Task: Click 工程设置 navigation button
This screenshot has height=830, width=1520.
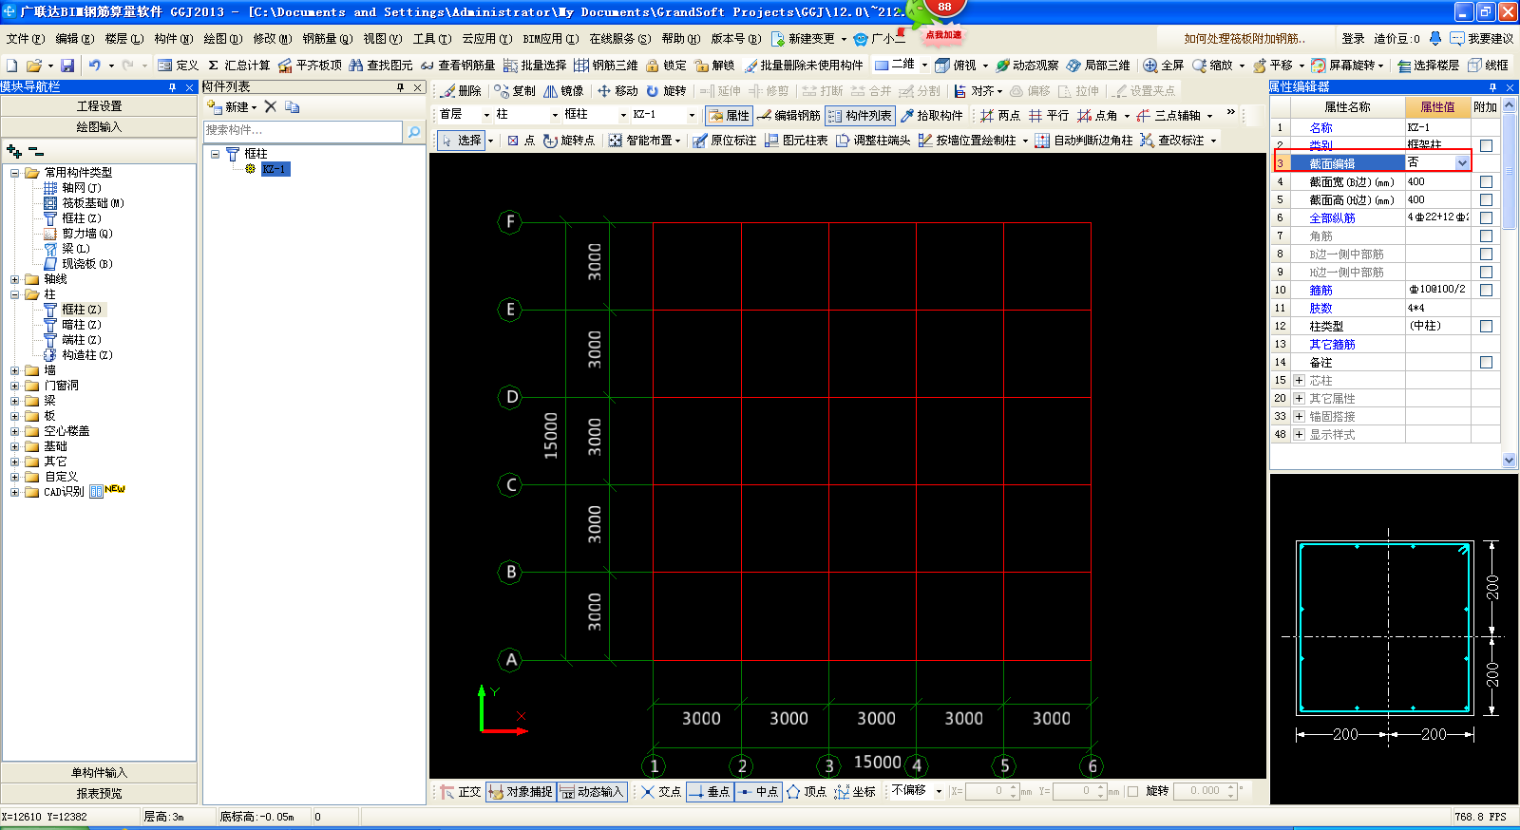Action: tap(99, 106)
